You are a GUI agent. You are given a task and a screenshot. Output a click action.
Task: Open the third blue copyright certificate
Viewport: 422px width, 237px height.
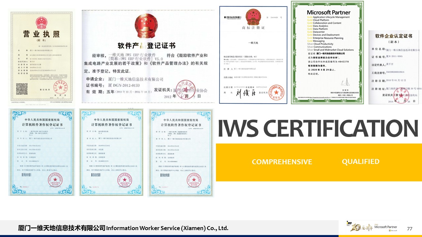coord(181,153)
